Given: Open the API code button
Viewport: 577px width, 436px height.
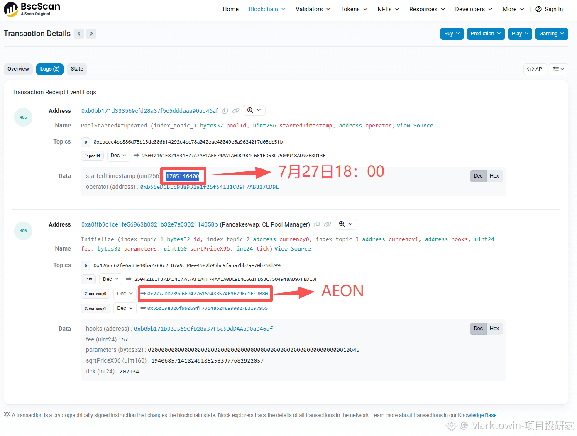Looking at the screenshot, I should [535, 69].
